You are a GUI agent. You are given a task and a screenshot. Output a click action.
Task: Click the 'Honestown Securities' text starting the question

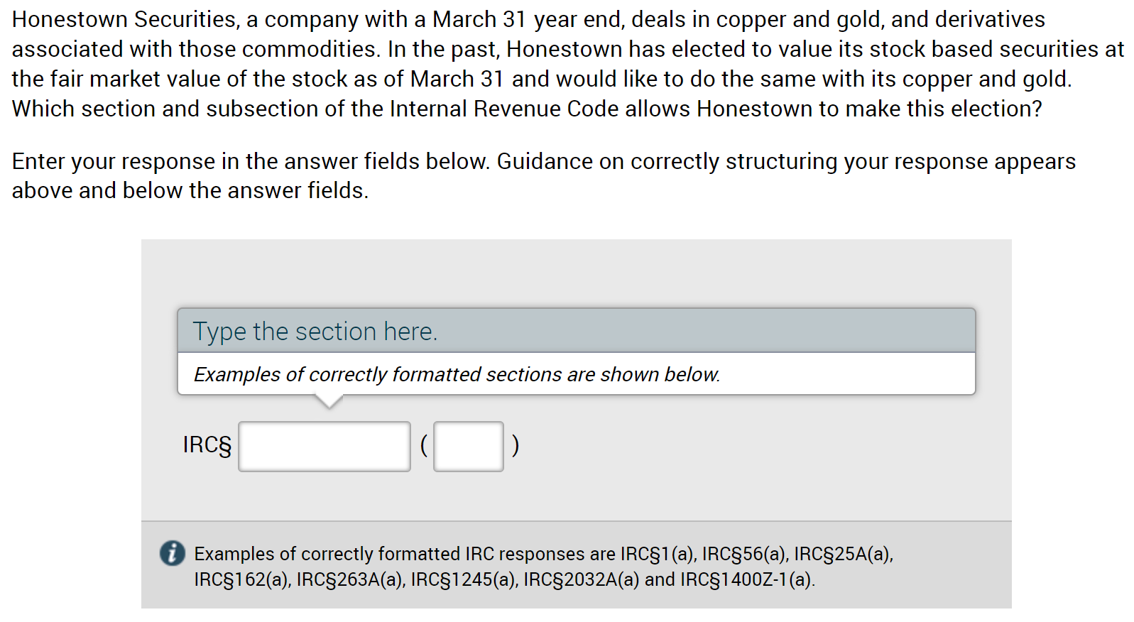coord(126,19)
